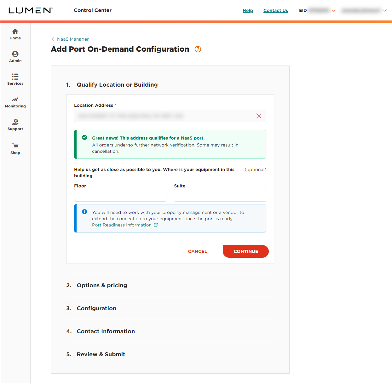Image resolution: width=392 pixels, height=384 pixels.
Task: Open the Port Readiness Information link
Action: coord(125,225)
